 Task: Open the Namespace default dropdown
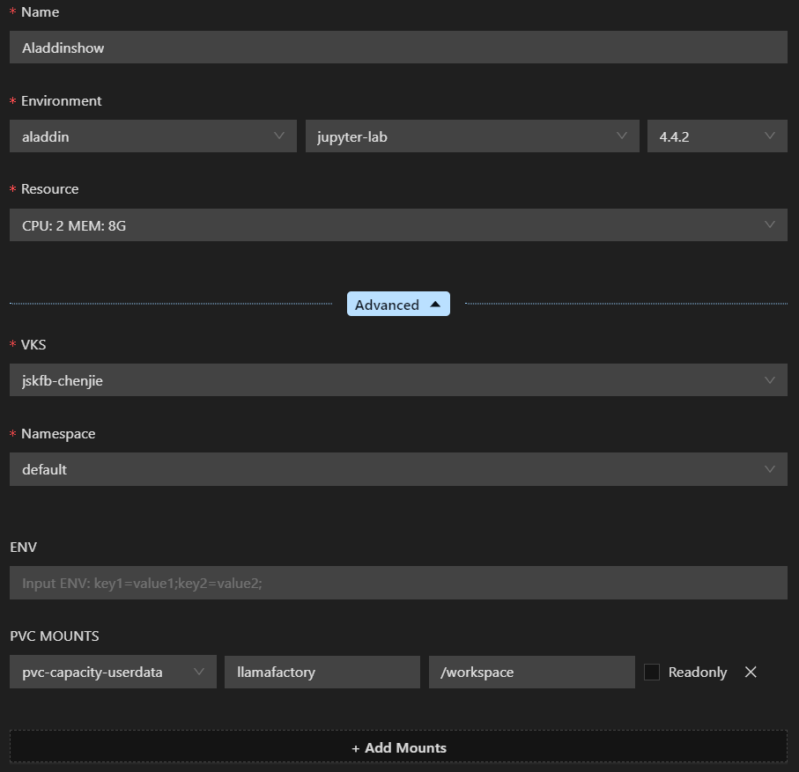pos(398,469)
